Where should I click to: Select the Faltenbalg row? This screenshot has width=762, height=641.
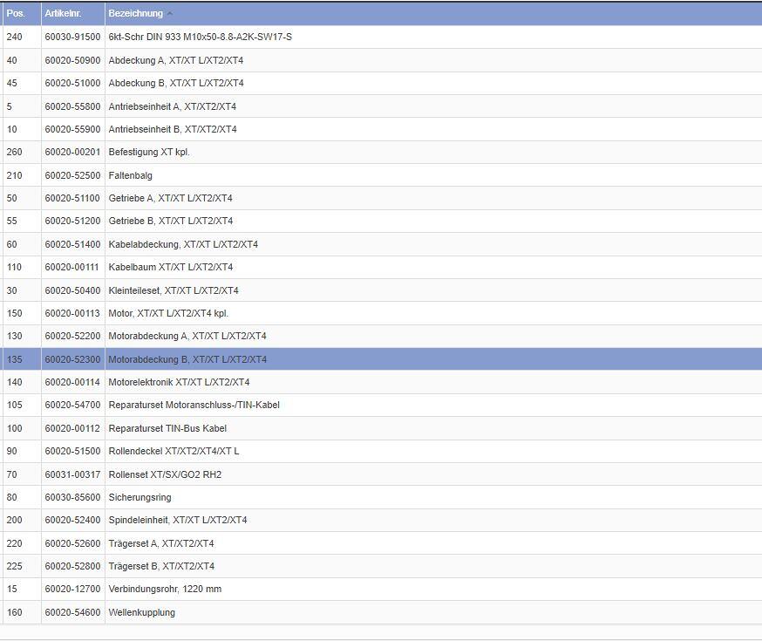tap(131, 175)
